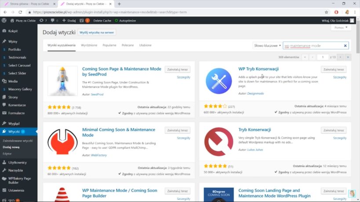Clear search with the X icon
The width and height of the screenshot is (360, 202).
click(345, 46)
